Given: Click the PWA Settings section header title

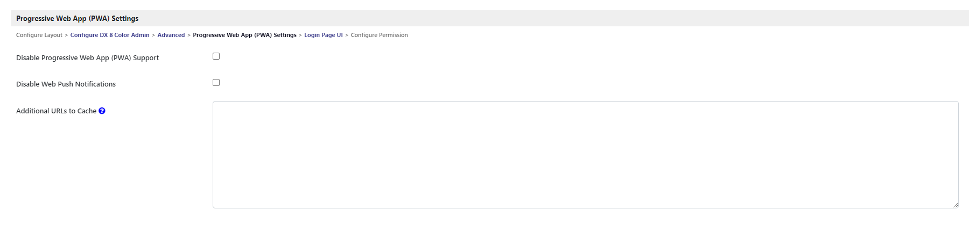Looking at the screenshot, I should [x=77, y=19].
